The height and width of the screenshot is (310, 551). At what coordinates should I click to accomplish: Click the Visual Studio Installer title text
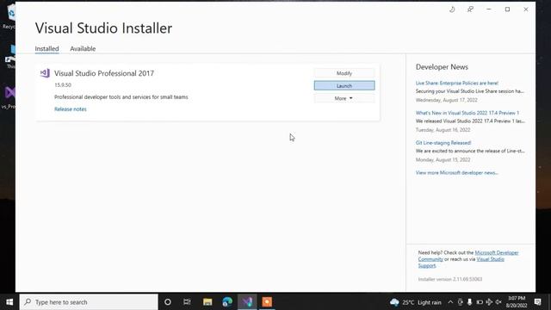(103, 28)
